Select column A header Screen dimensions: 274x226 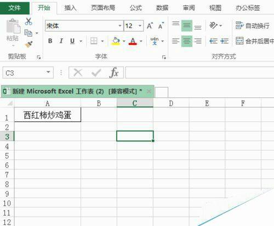coord(48,103)
